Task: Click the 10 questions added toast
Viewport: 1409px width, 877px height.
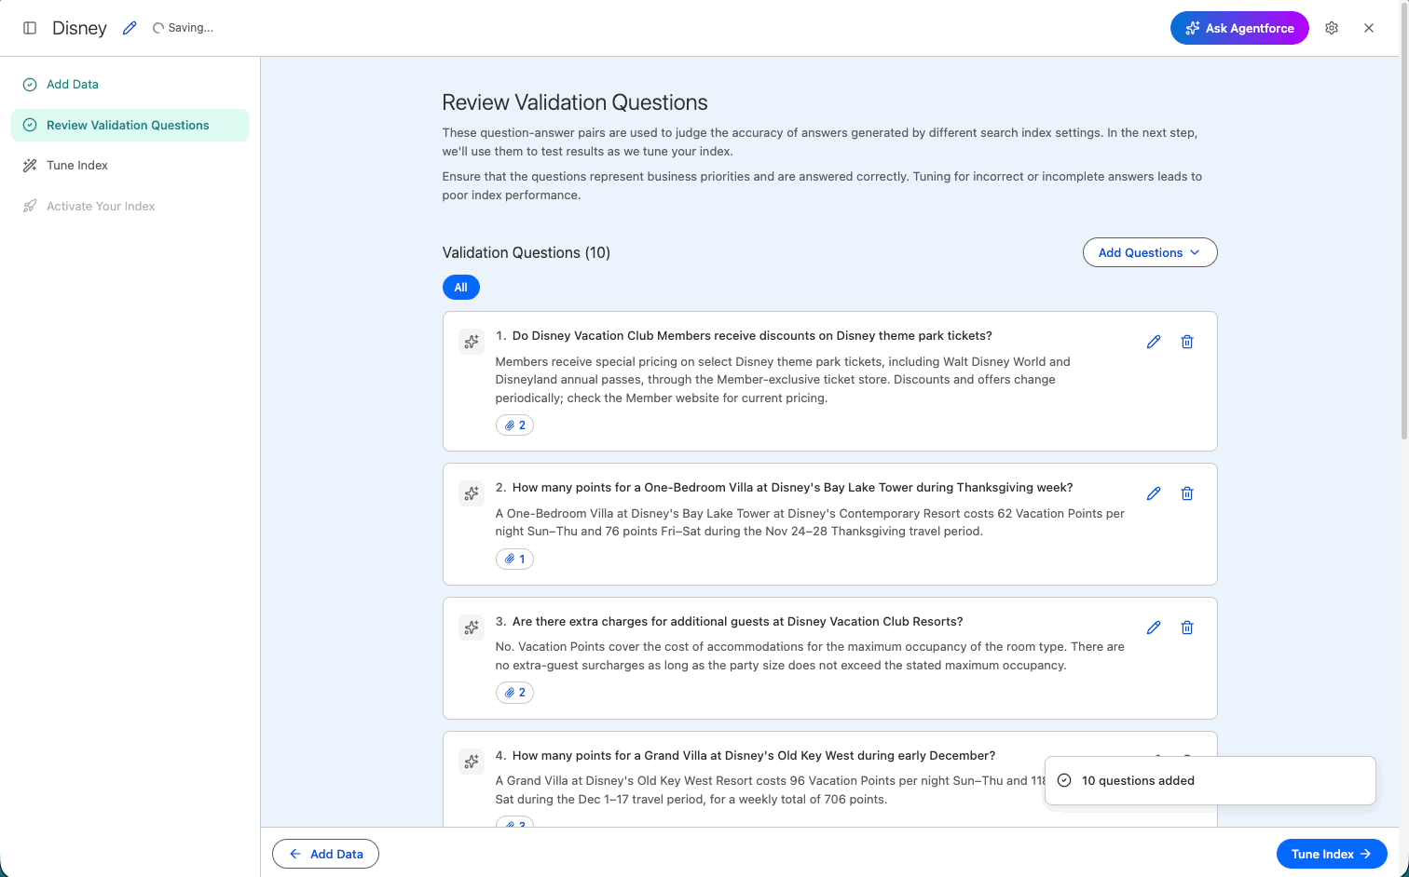Action: 1211,780
